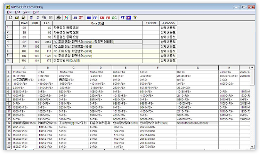The height and width of the screenshot is (154, 260).
Task: Toggle the UM filter button
Action: (x=74, y=18)
